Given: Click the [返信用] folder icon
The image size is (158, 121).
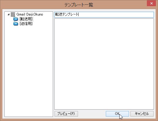Looking at the screenshot, I should pos(16,24).
